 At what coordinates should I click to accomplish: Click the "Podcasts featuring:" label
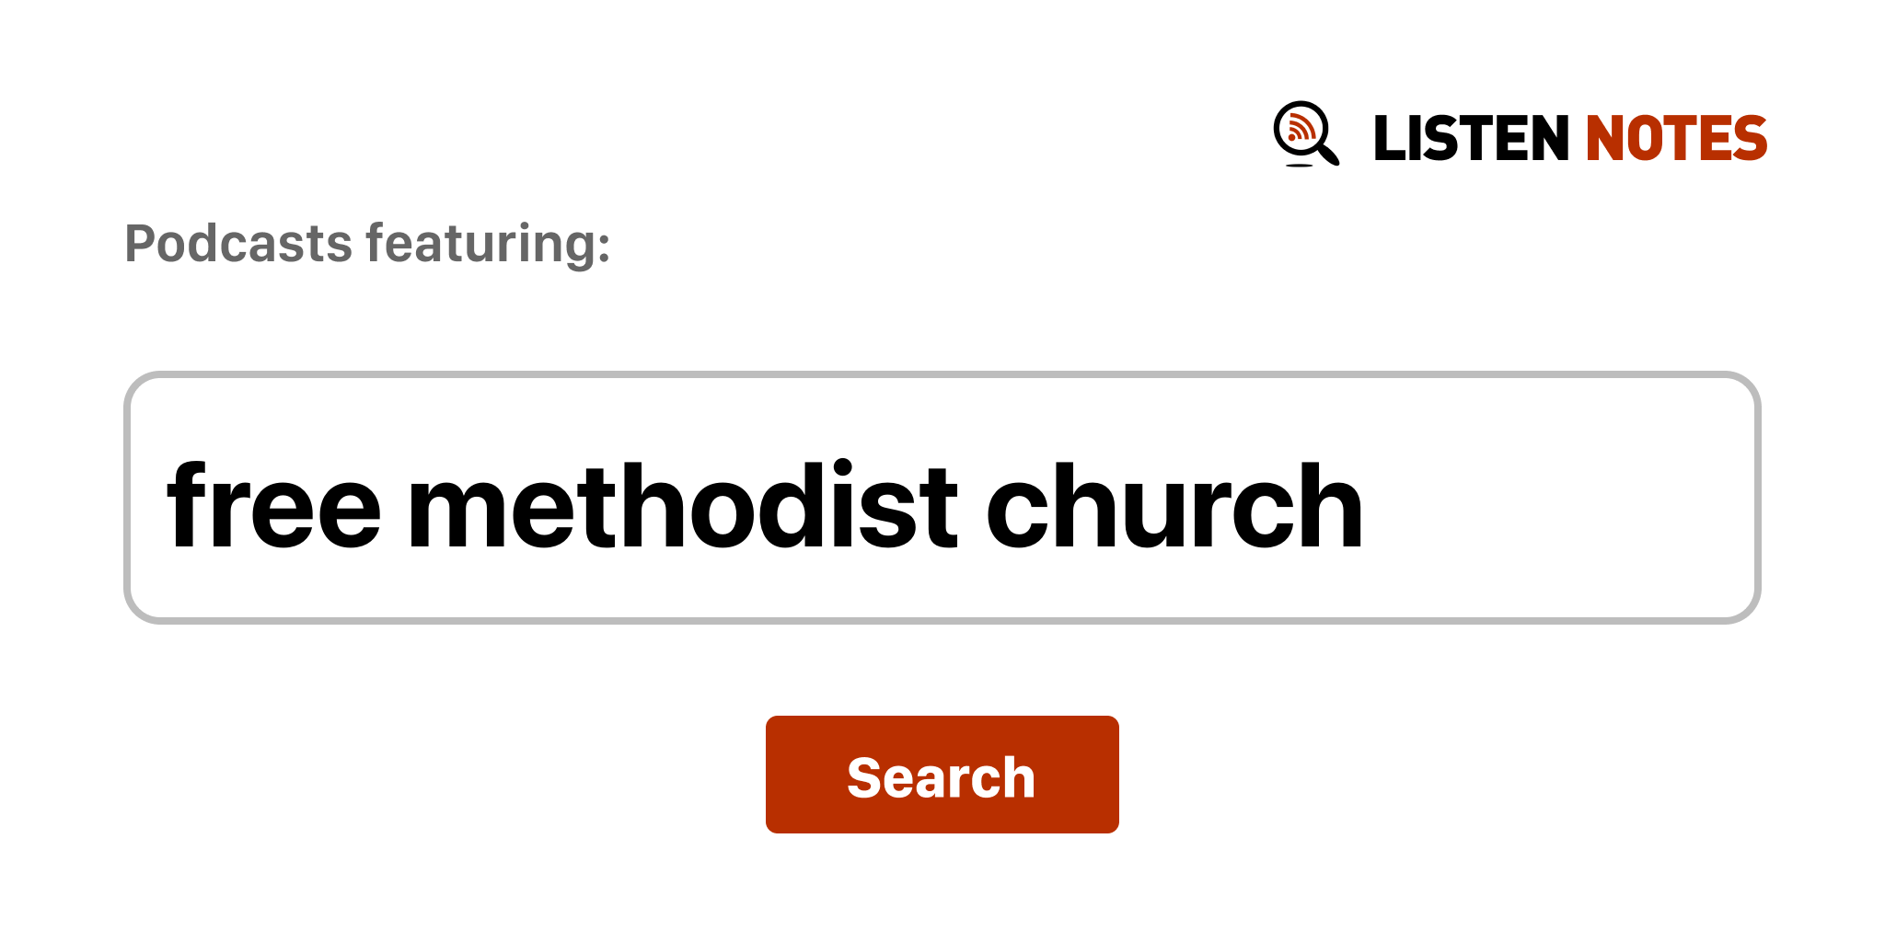(367, 244)
